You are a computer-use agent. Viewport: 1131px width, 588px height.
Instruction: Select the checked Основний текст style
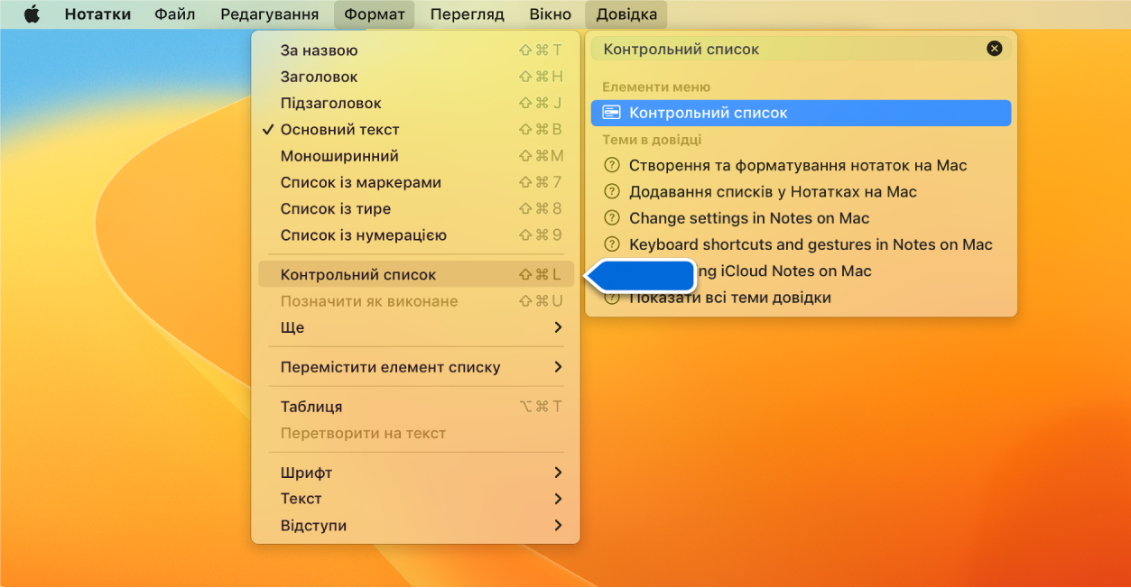[x=415, y=129]
